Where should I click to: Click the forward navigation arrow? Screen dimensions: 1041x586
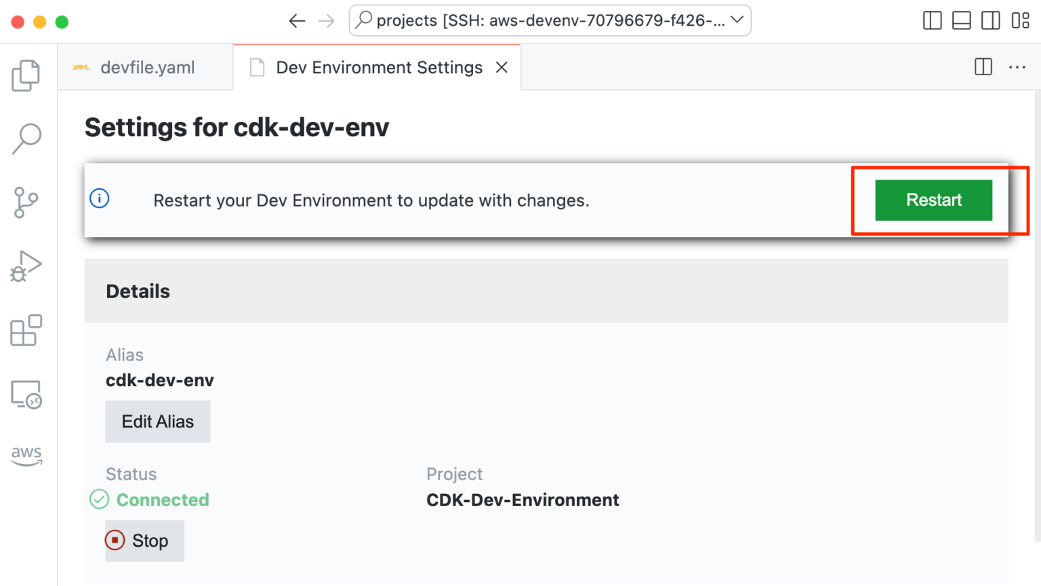point(327,20)
